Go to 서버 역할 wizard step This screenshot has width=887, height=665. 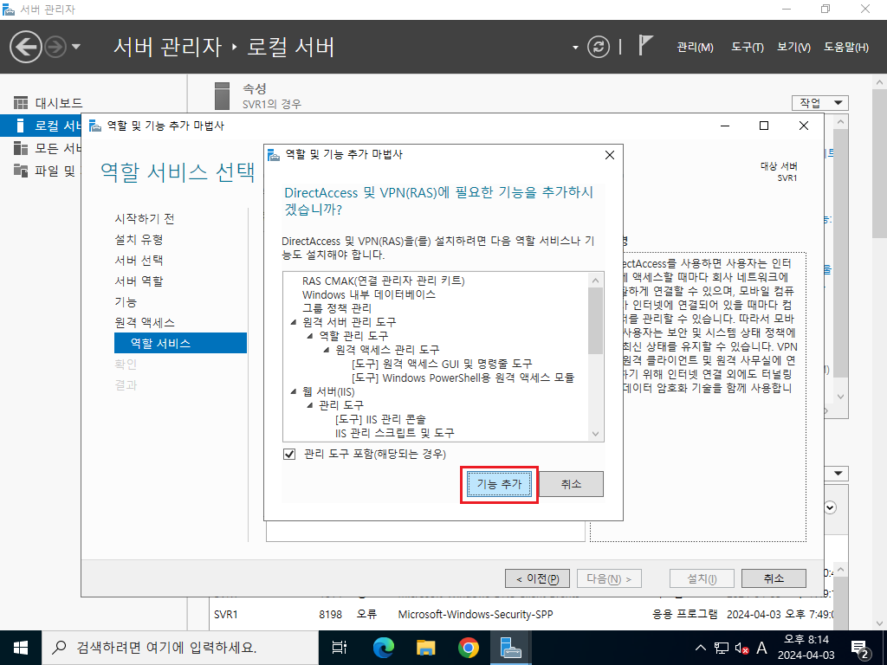139,281
